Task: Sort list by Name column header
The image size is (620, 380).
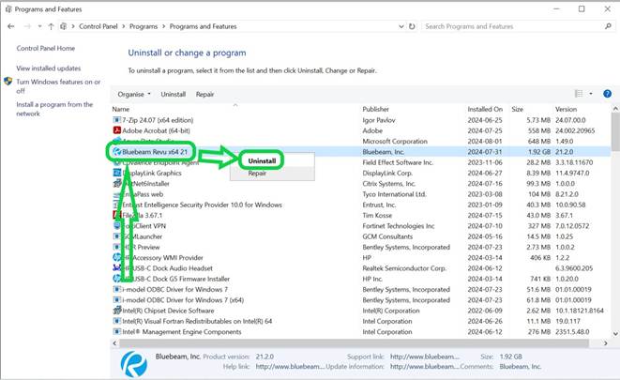Action: pos(121,109)
